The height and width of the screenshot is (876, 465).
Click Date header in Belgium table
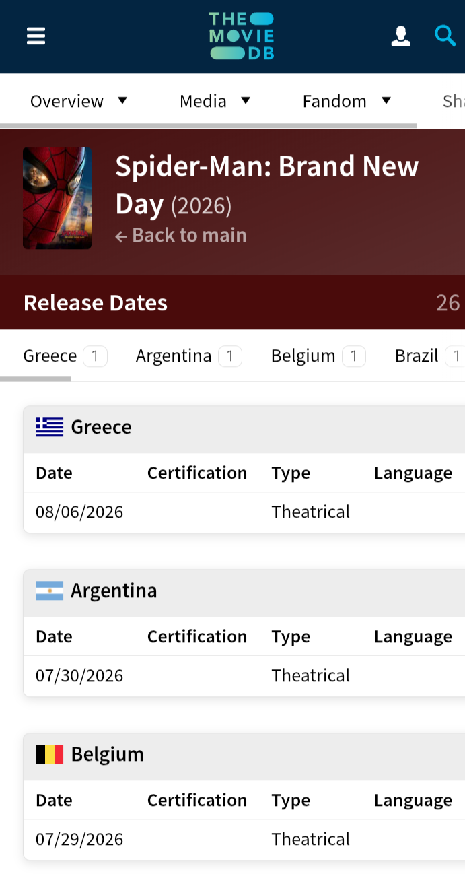pos(54,800)
